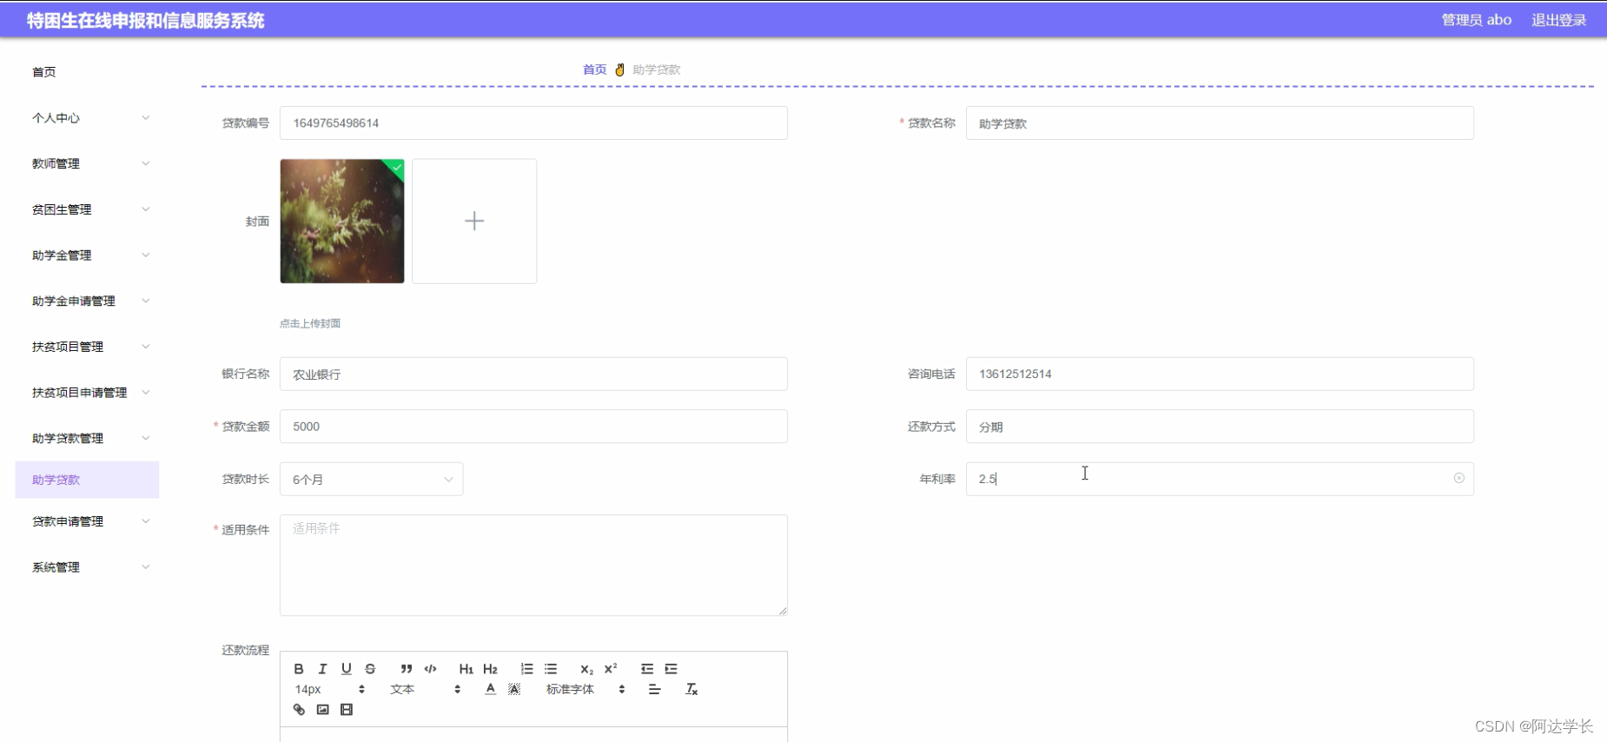Insert a code block in the editor

(x=430, y=669)
